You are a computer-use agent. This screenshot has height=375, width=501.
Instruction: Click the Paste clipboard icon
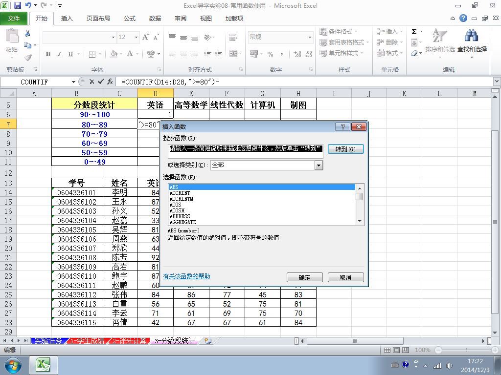pyautogui.click(x=12, y=36)
